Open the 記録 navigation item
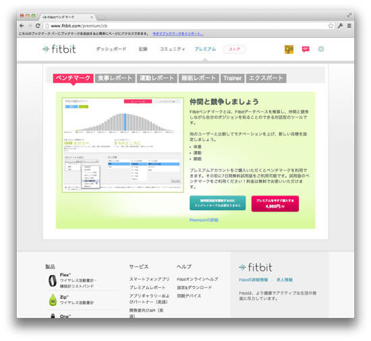The height and width of the screenshot is (341, 371). pyautogui.click(x=143, y=49)
